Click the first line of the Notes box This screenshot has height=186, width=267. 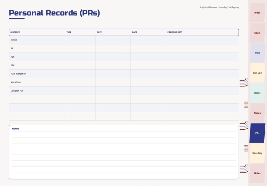click(124, 134)
